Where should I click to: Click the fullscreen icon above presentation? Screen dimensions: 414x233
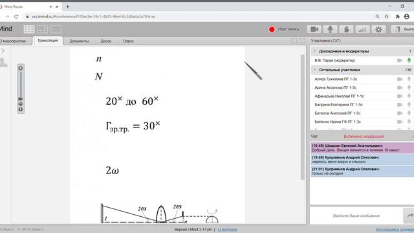[x=302, y=41]
